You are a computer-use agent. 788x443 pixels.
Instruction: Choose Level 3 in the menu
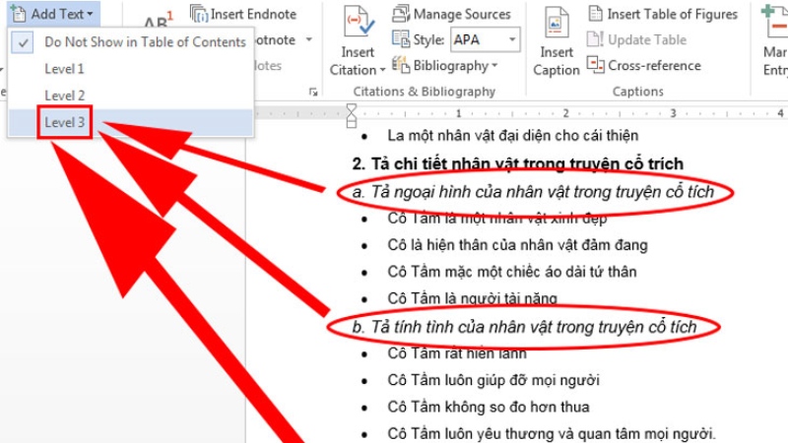[64, 122]
